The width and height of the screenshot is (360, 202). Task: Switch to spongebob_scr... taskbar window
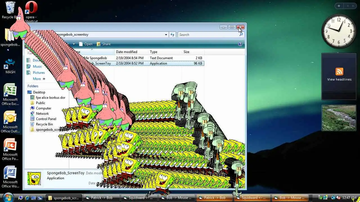click(64, 198)
